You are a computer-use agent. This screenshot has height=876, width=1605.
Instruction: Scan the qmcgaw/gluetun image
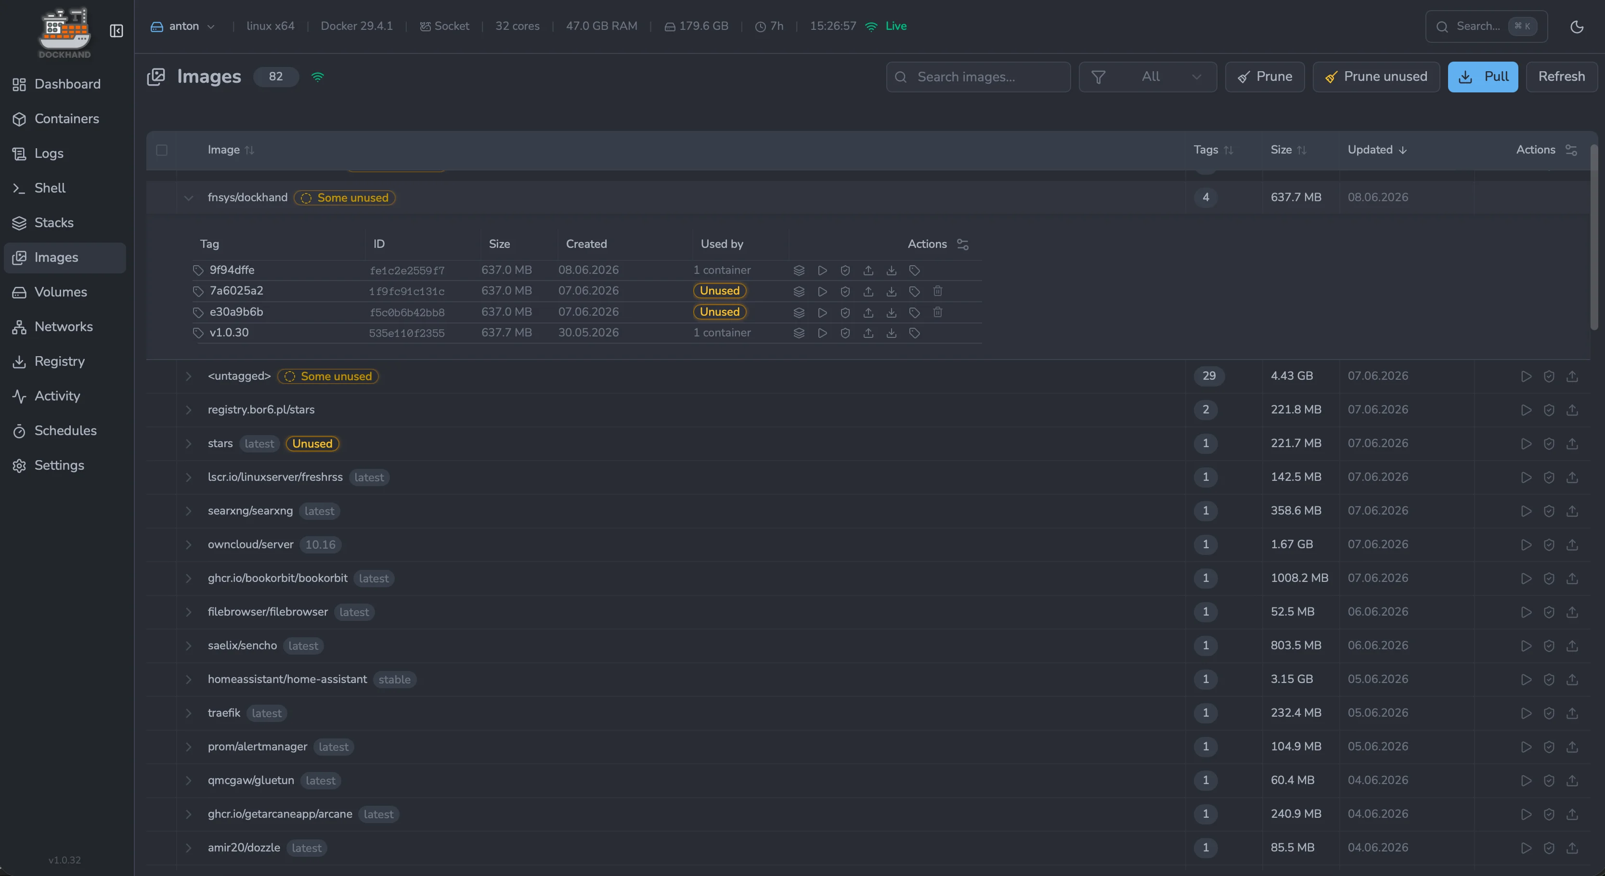pyautogui.click(x=1549, y=780)
